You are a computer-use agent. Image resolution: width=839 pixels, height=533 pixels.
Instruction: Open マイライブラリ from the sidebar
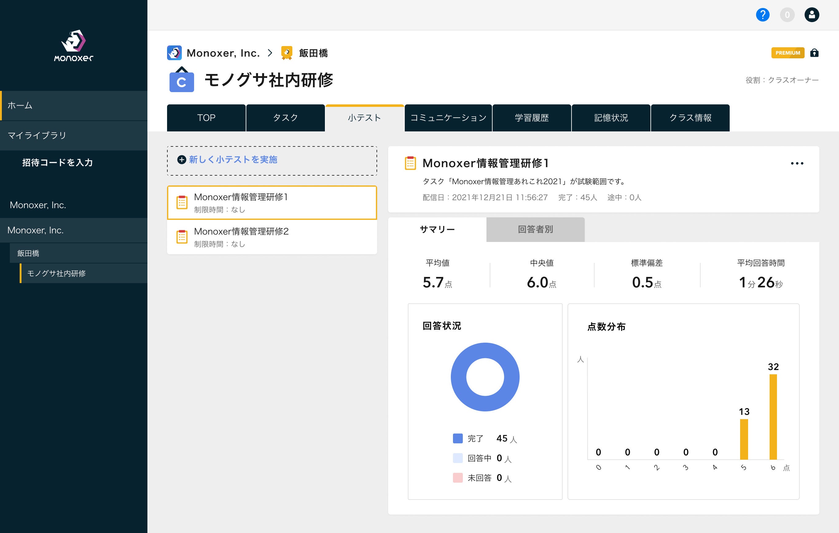click(x=37, y=135)
